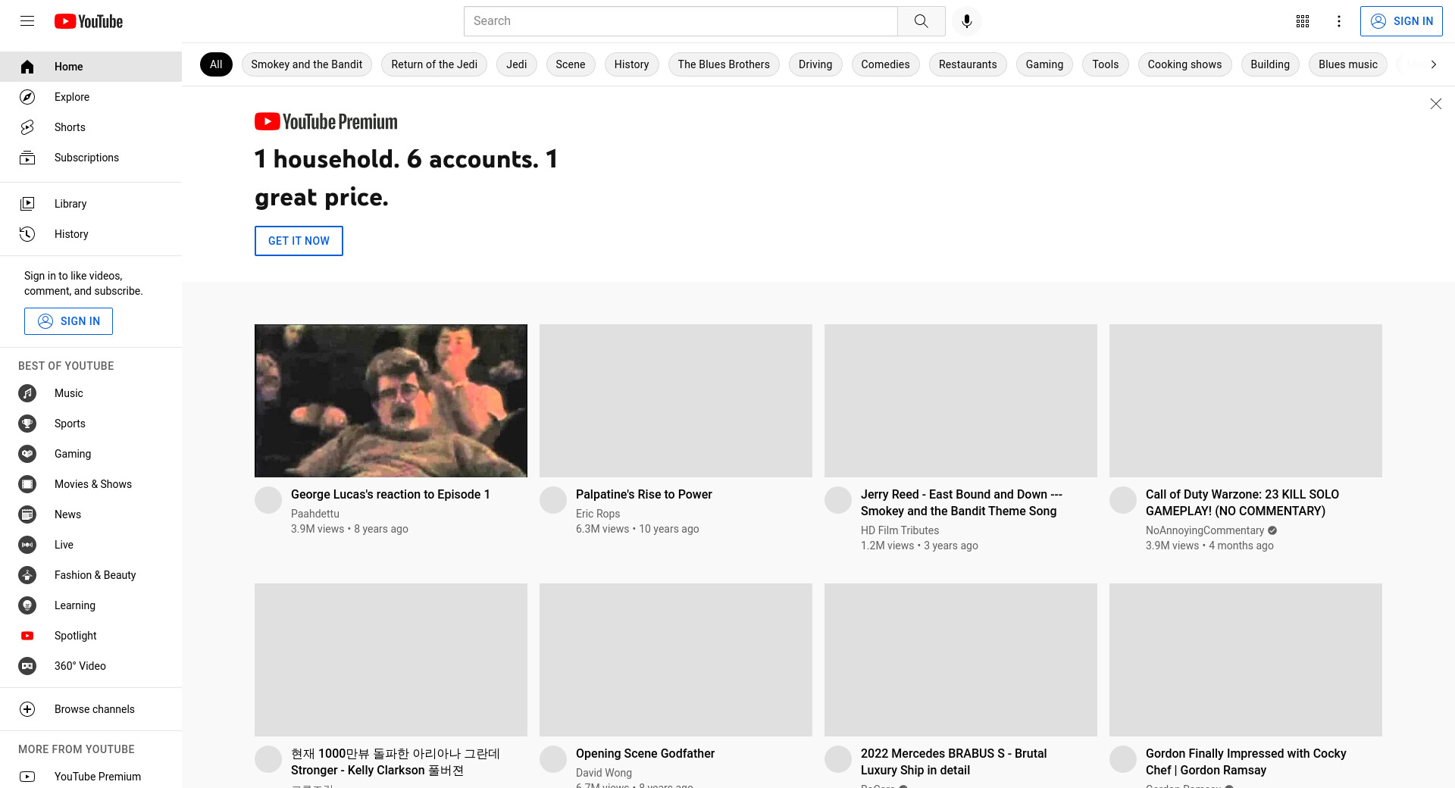Screen dimensions: 1455x788
Task: Click Paahdettu channel avatar
Action: [x=268, y=500]
